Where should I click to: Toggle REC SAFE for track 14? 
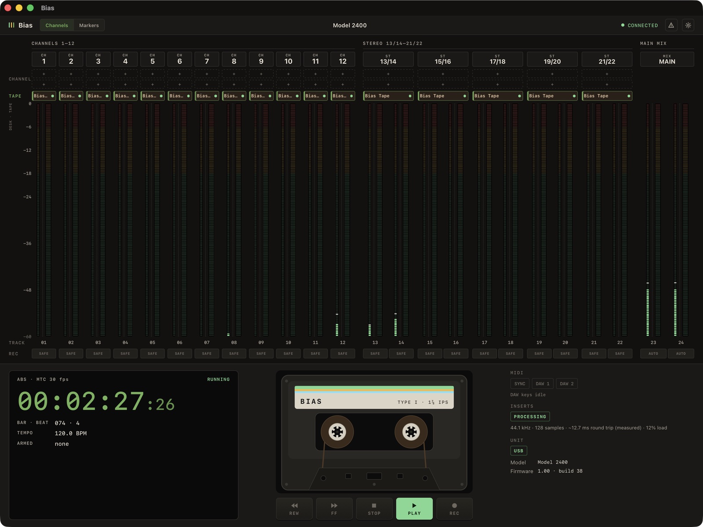[x=401, y=354]
